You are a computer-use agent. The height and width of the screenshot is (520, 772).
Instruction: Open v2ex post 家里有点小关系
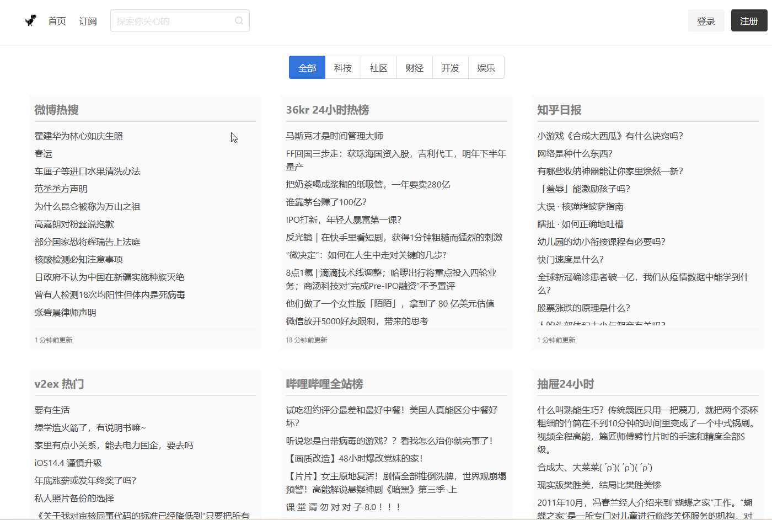114,446
